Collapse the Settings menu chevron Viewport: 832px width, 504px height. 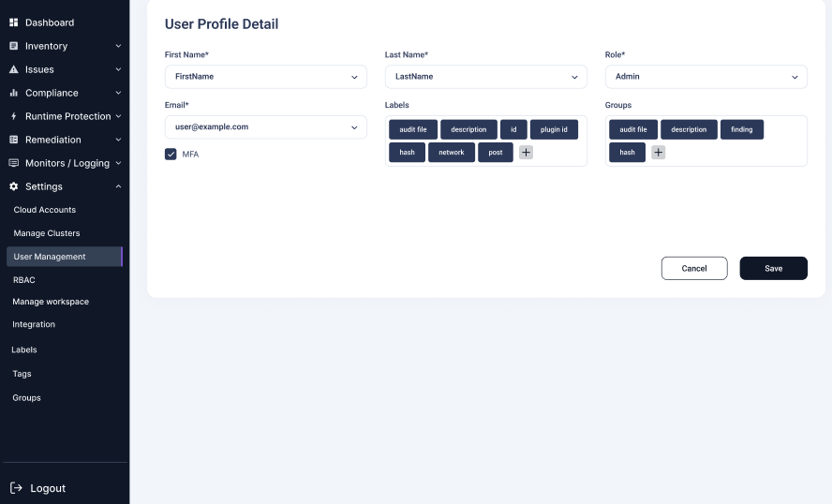(118, 186)
